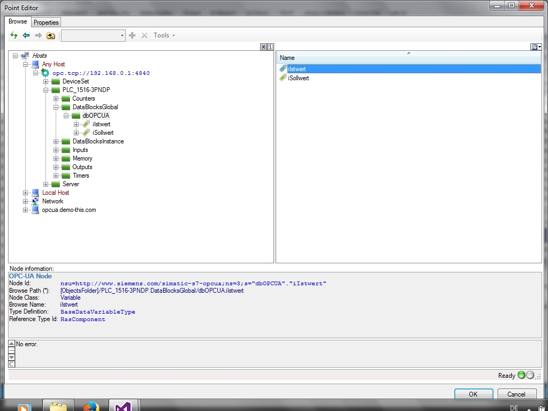Screen dimensions: 548x411
Task: Switch to the Properties tab
Action: pyautogui.click(x=46, y=22)
